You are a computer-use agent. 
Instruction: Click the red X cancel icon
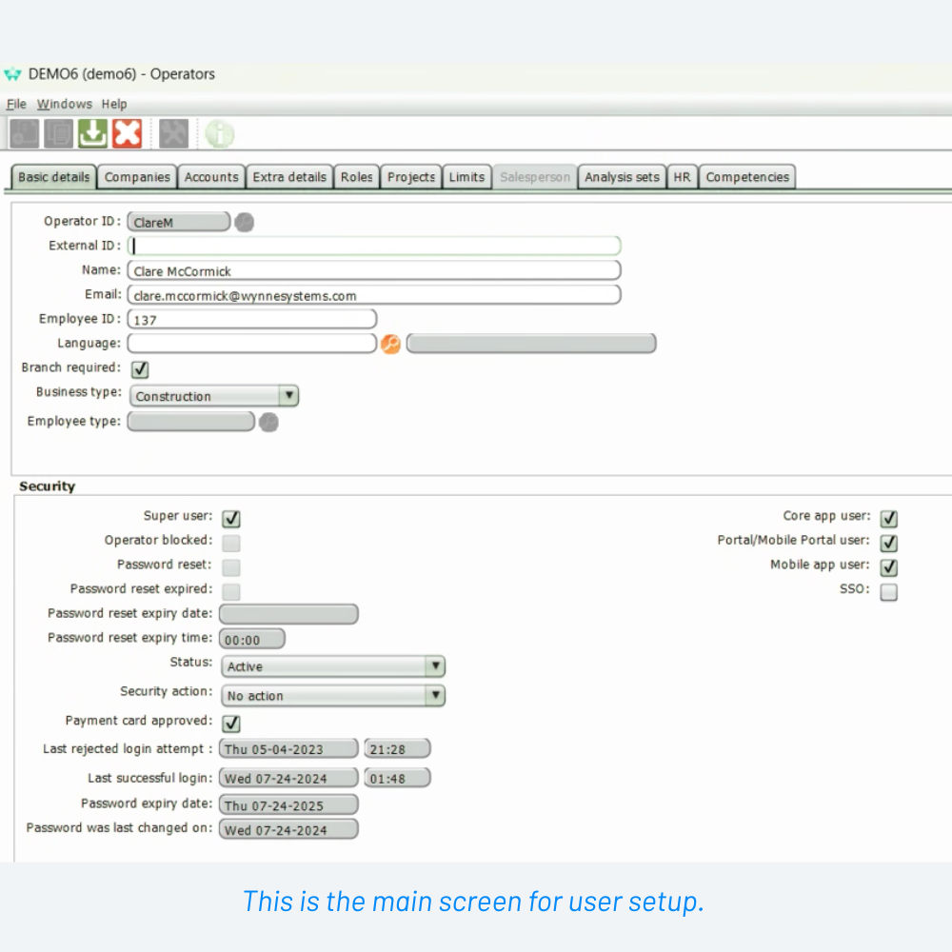coord(127,133)
